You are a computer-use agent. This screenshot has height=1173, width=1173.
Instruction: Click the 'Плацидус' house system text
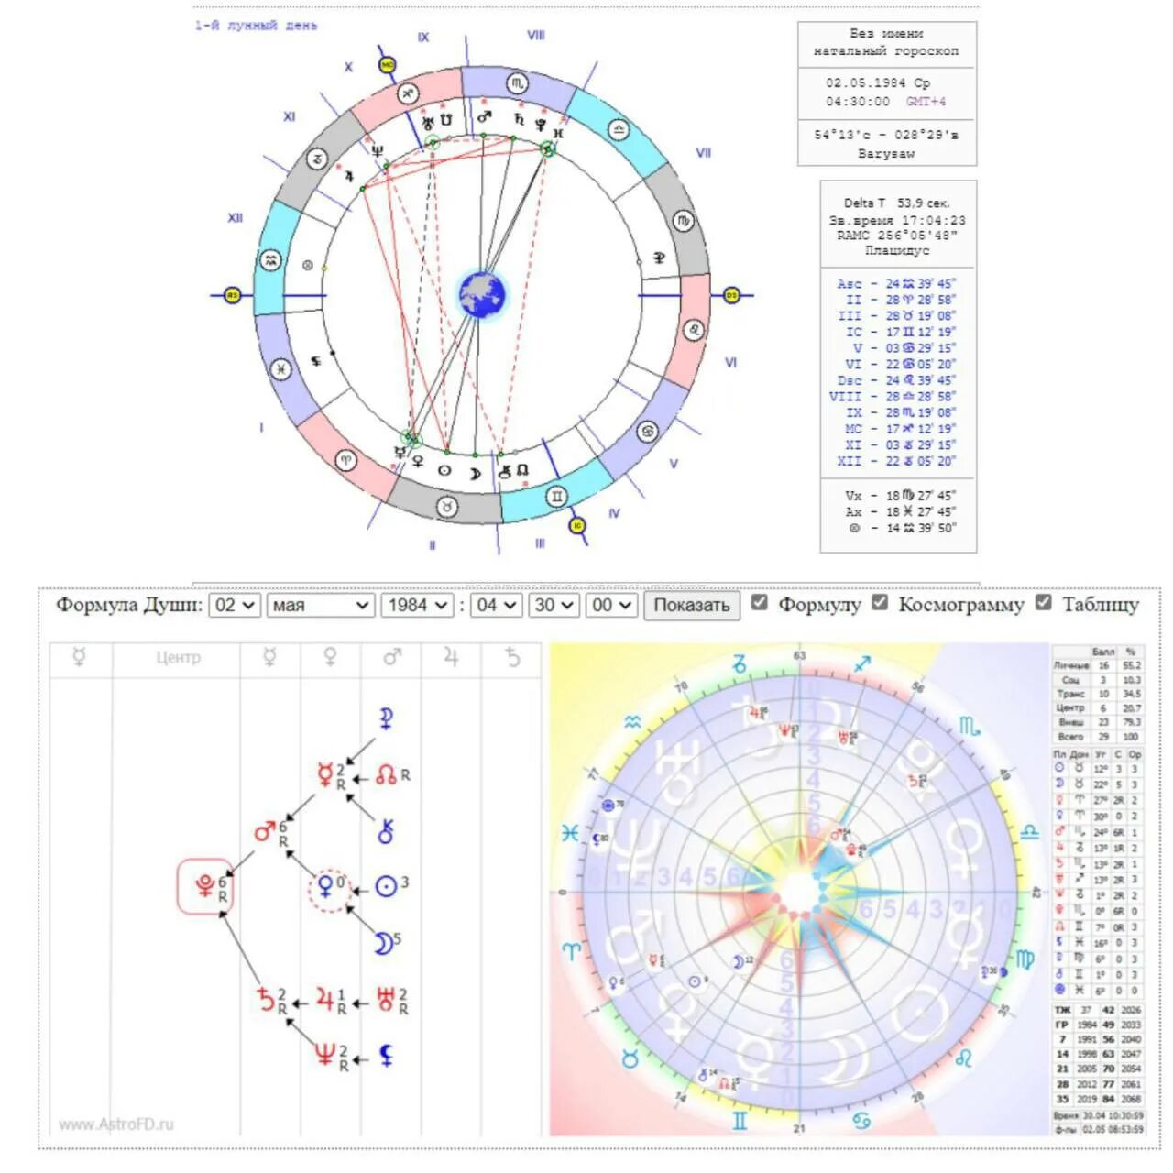pyautogui.click(x=897, y=250)
